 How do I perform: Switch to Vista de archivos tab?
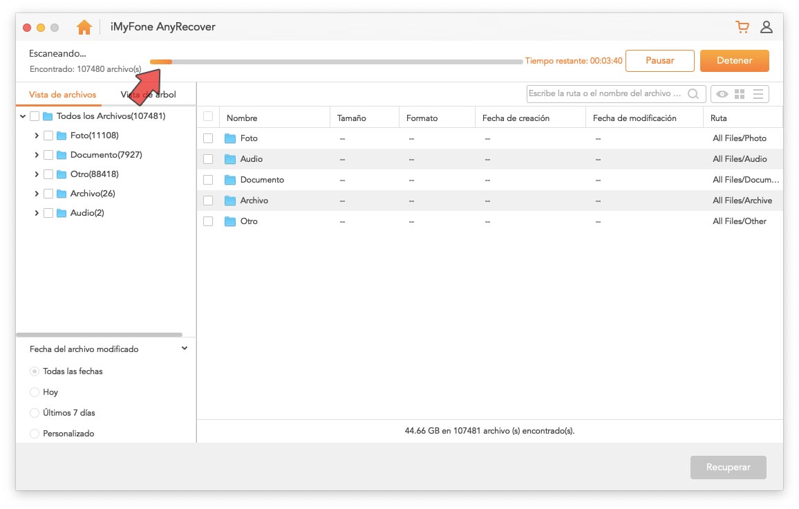coord(62,95)
